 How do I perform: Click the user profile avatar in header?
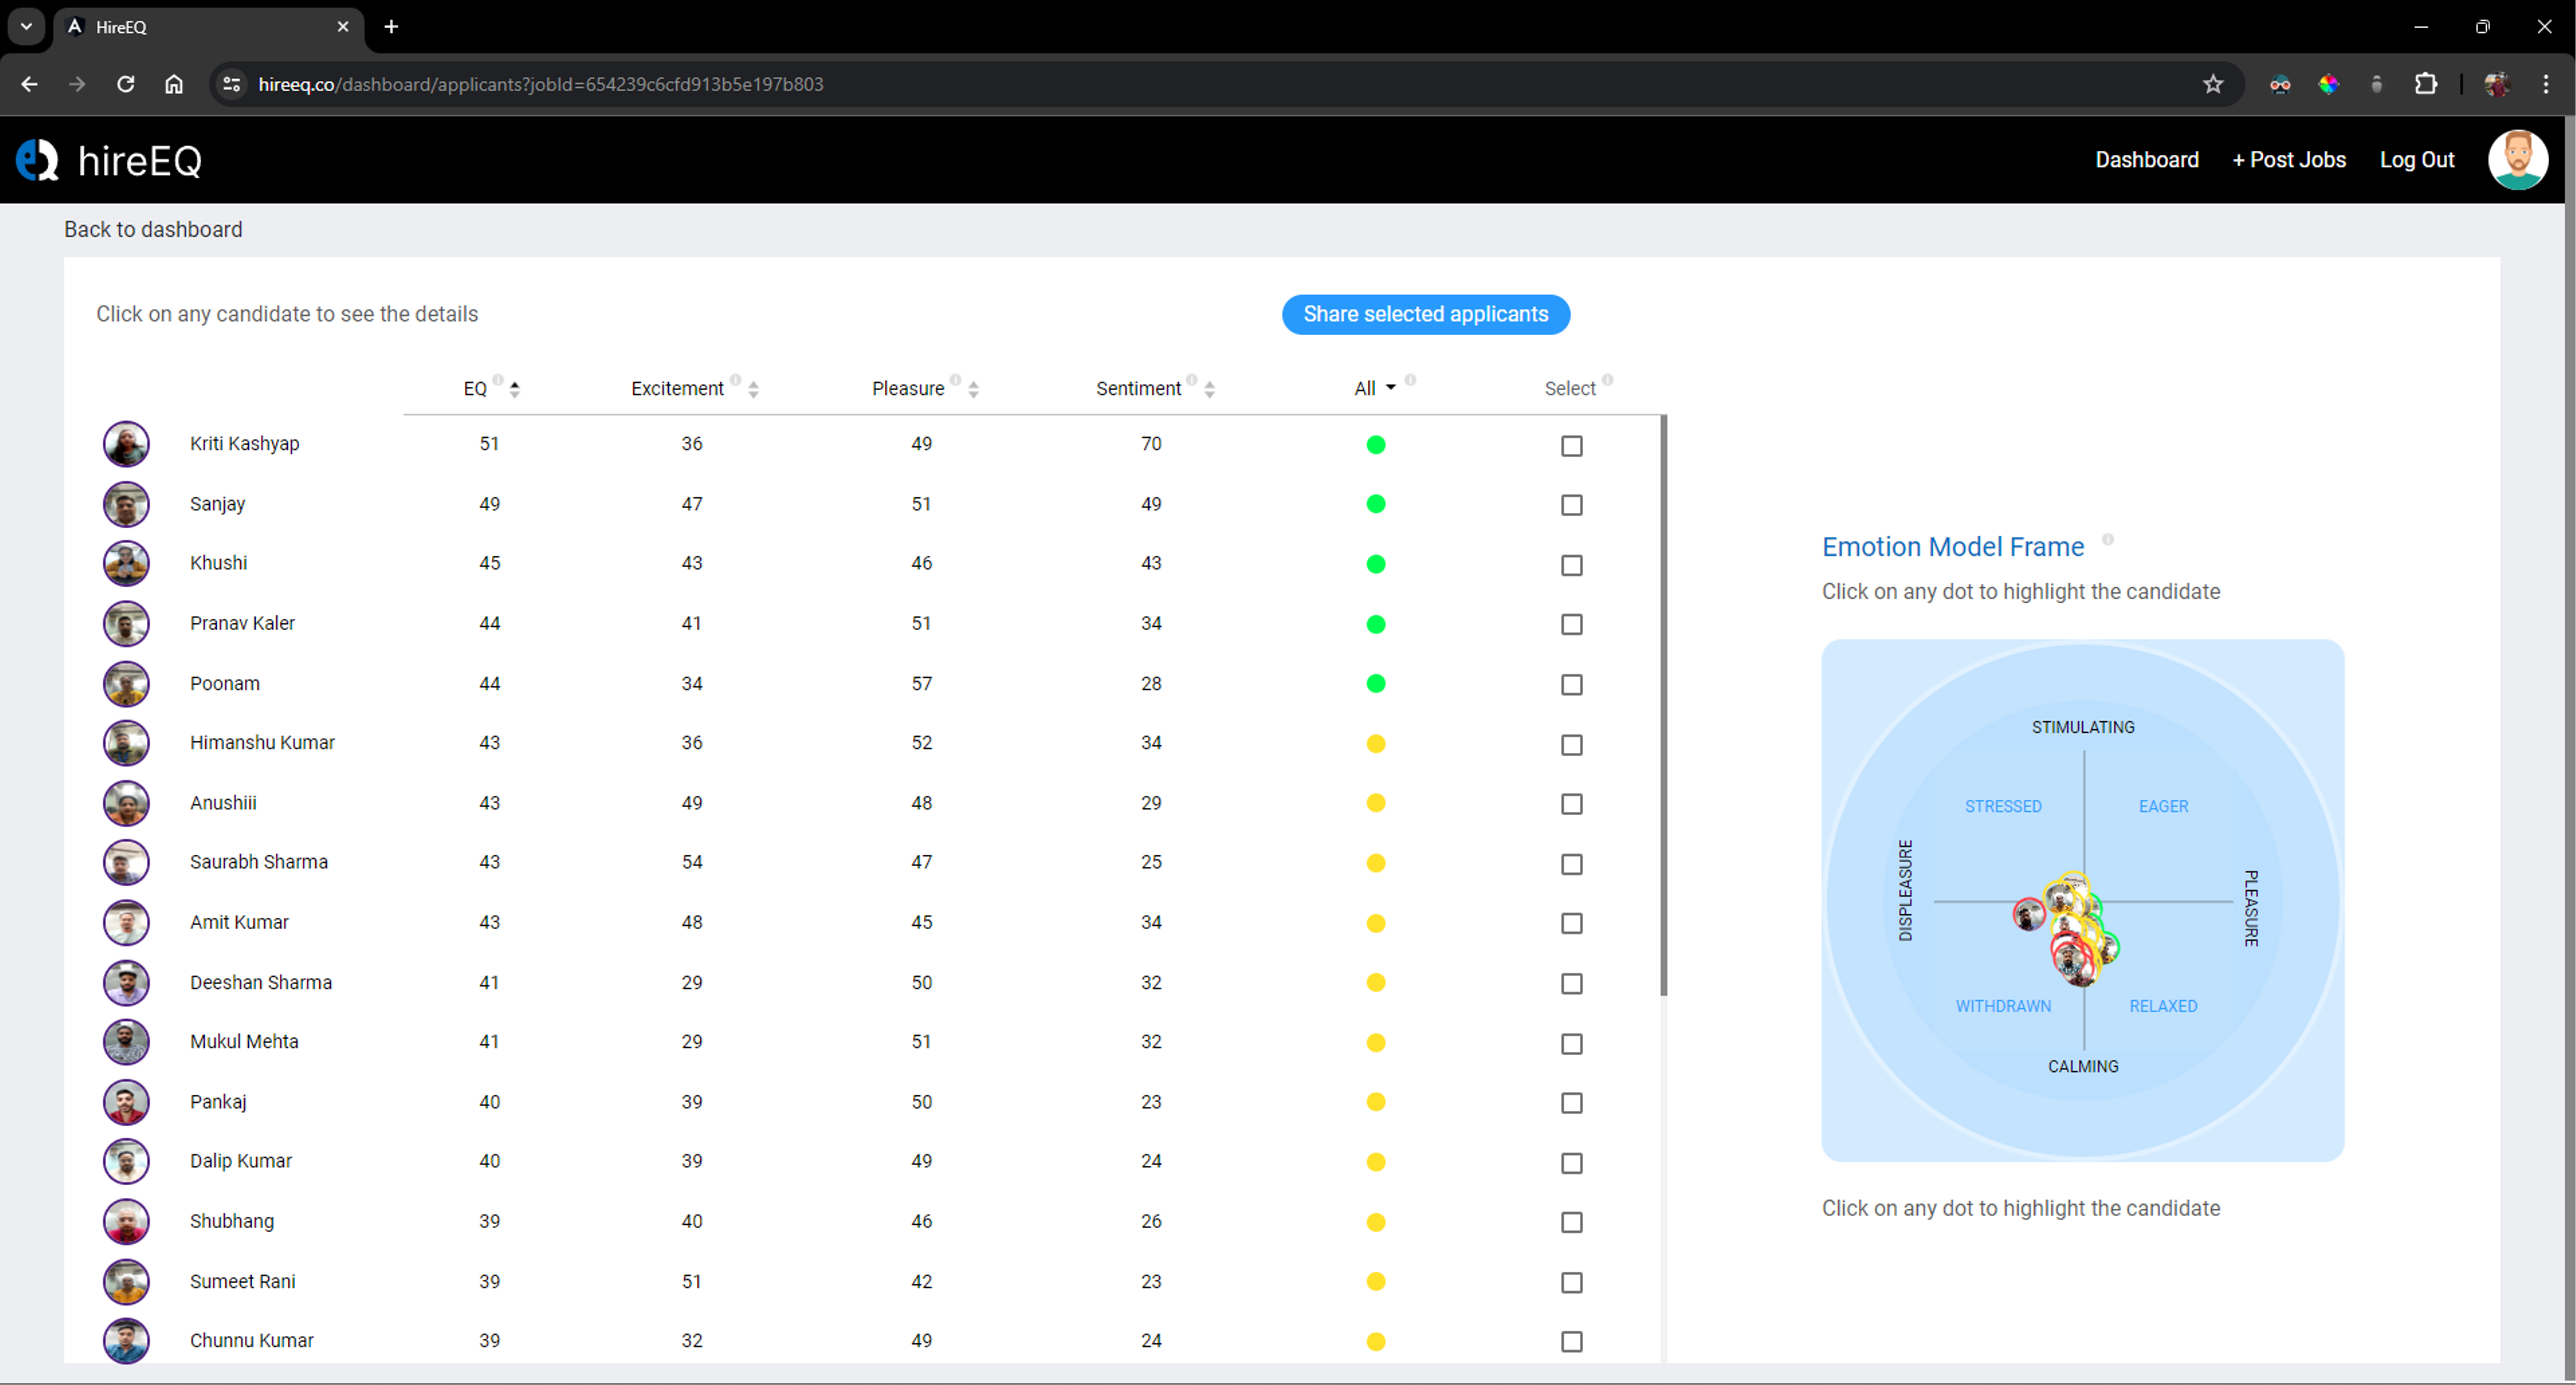tap(2517, 160)
